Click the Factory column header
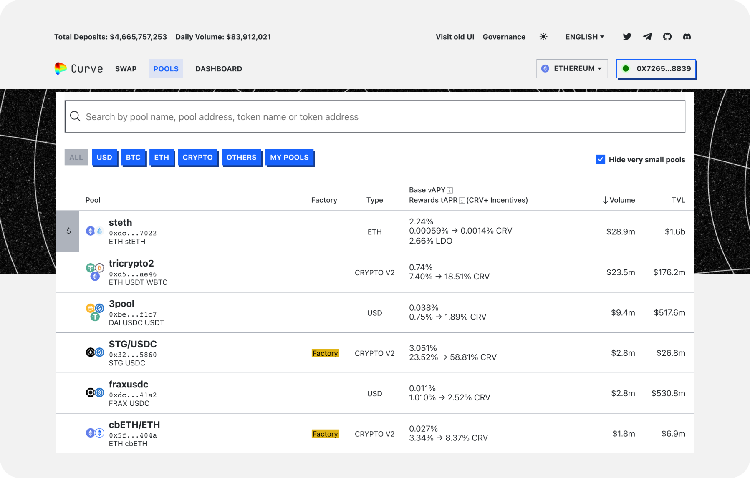Screen dimensions: 750x478 click(x=324, y=200)
